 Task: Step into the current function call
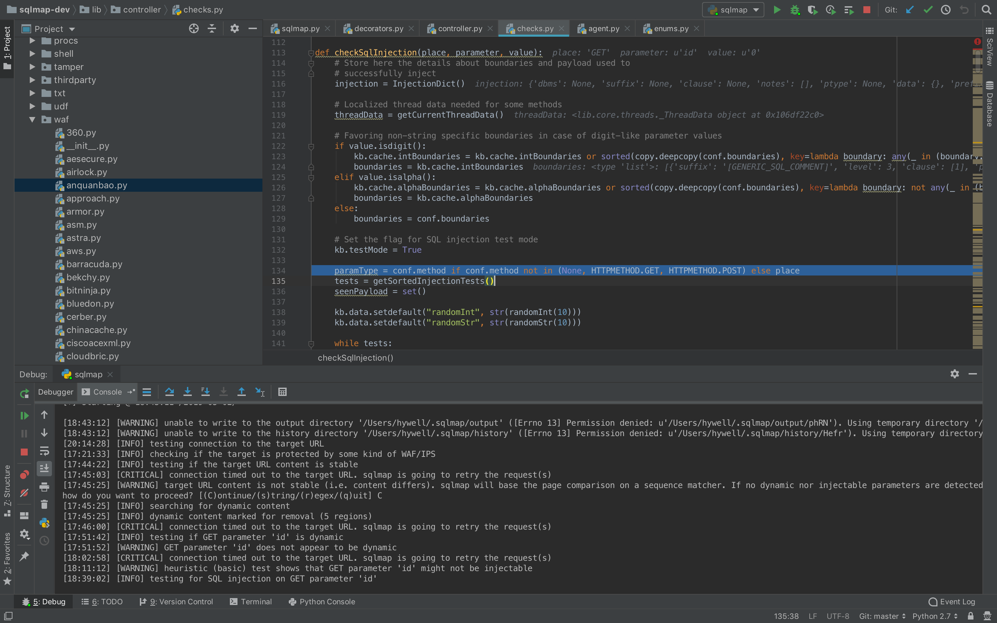[187, 392]
